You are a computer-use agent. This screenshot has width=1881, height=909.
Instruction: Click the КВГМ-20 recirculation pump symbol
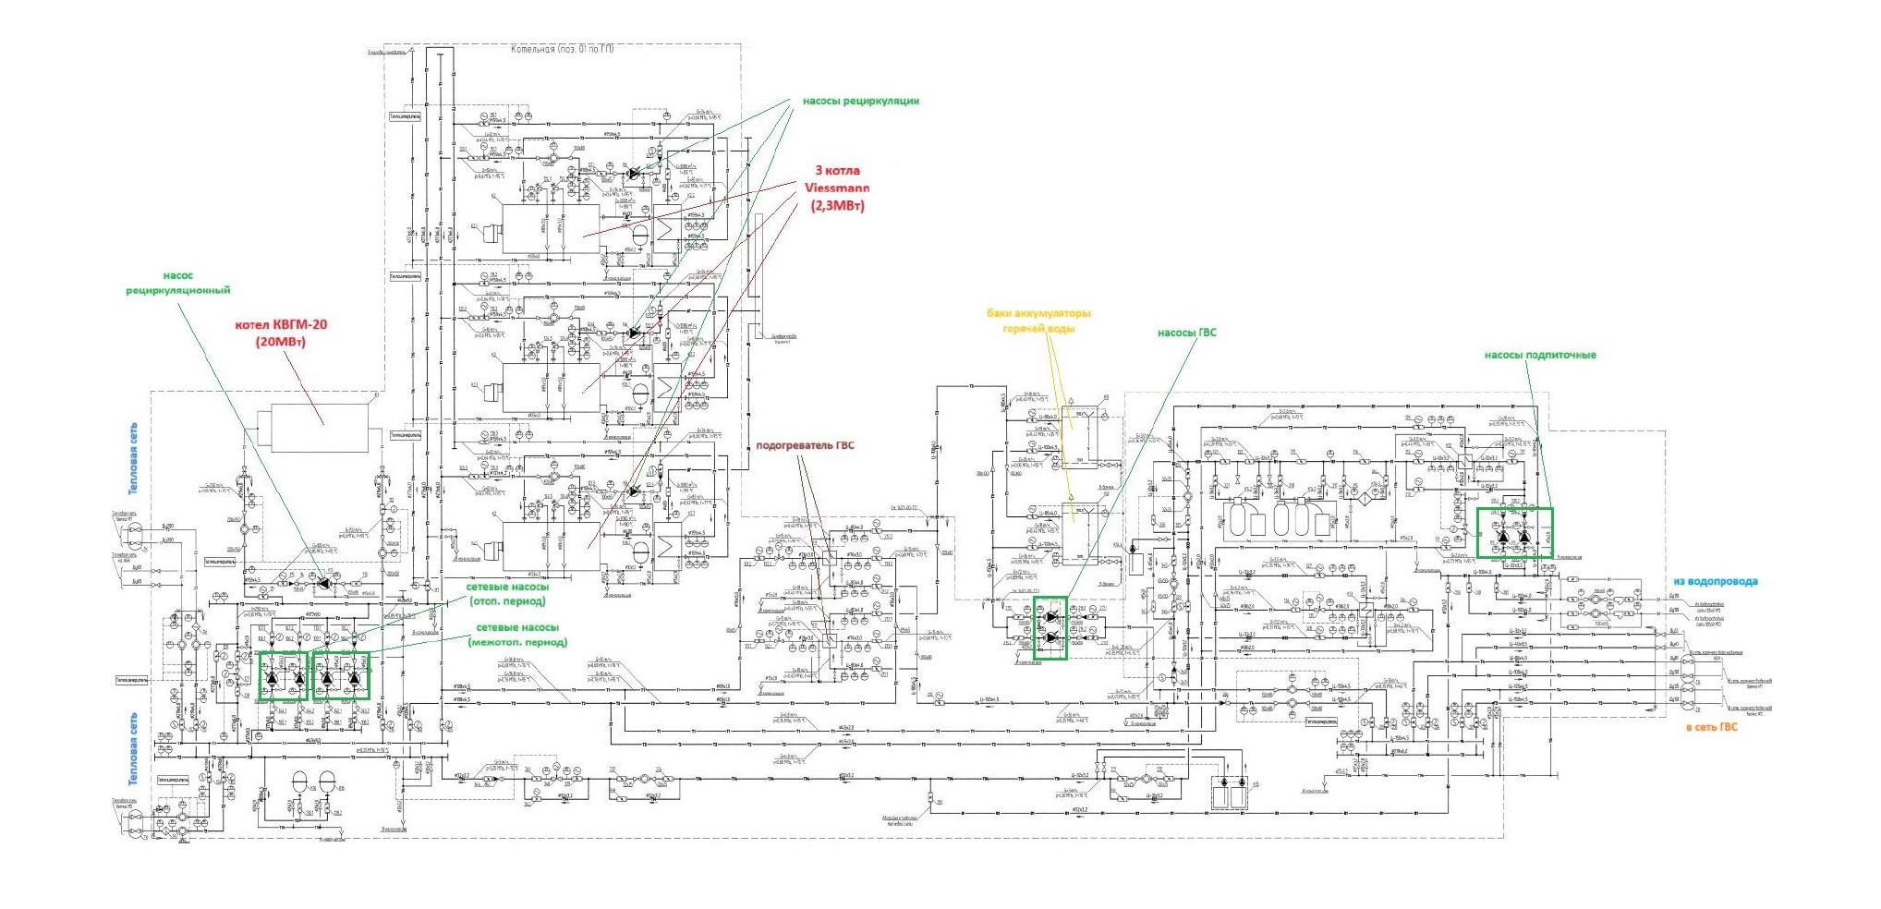324,583
